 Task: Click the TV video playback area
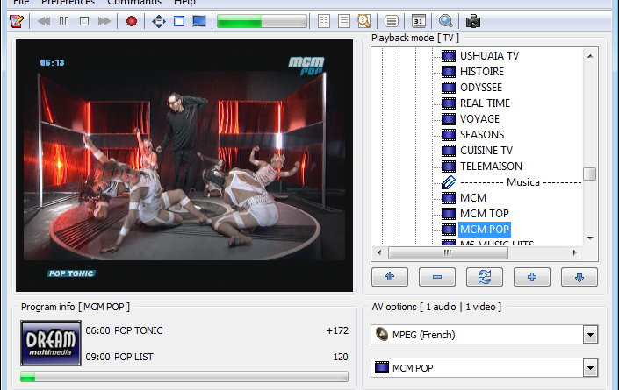pyautogui.click(x=184, y=166)
